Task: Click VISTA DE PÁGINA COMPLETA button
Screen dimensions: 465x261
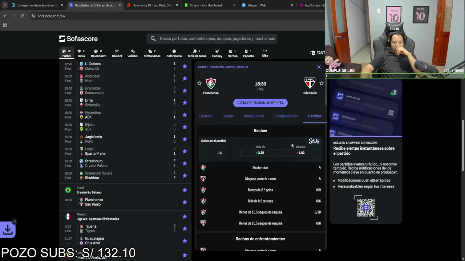Action: coord(260,103)
